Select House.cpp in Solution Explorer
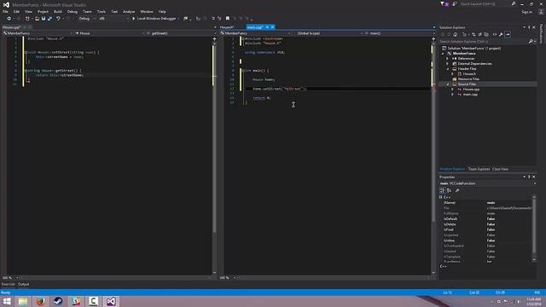Screen dimensions: 546x307 tap(471, 90)
